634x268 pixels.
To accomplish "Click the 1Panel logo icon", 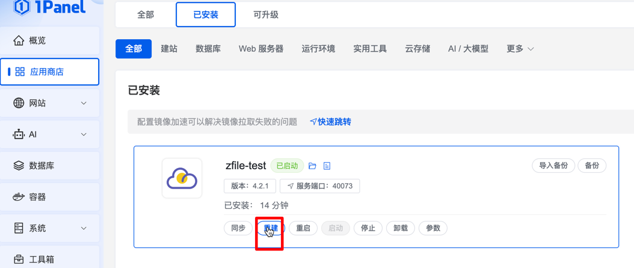I will click(x=22, y=7).
